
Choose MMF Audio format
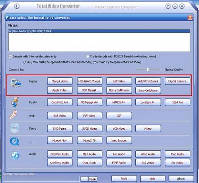pyautogui.click(x=119, y=163)
